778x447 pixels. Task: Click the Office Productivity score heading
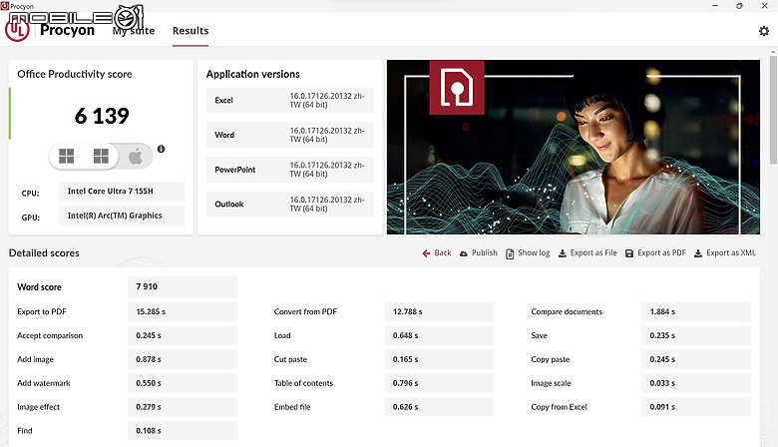coord(75,75)
